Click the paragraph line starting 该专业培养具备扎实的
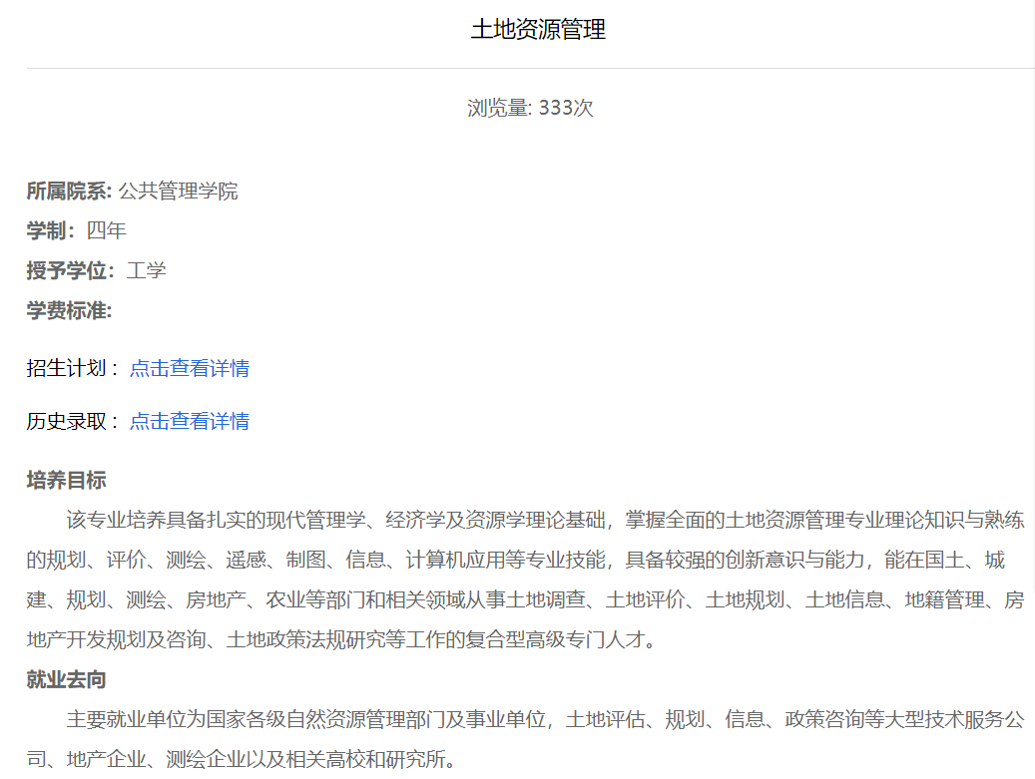Screen dimensions: 1035x779 coord(545,521)
